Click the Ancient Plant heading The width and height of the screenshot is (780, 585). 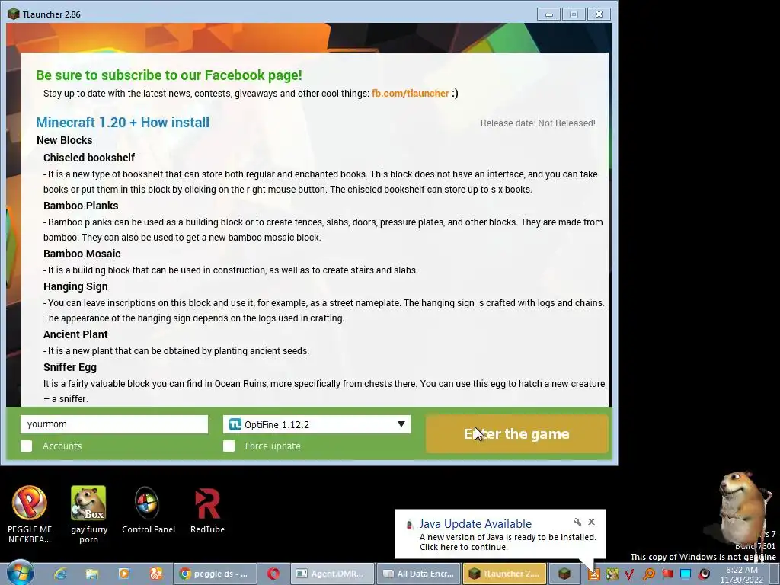[x=75, y=334]
